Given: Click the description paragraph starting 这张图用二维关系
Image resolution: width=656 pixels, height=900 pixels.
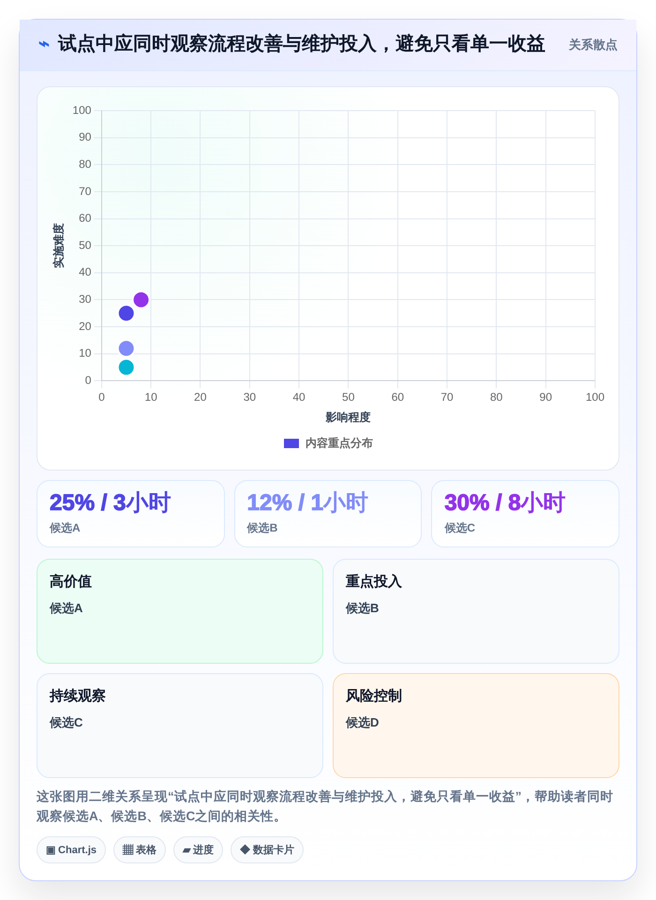Looking at the screenshot, I should tap(325, 806).
